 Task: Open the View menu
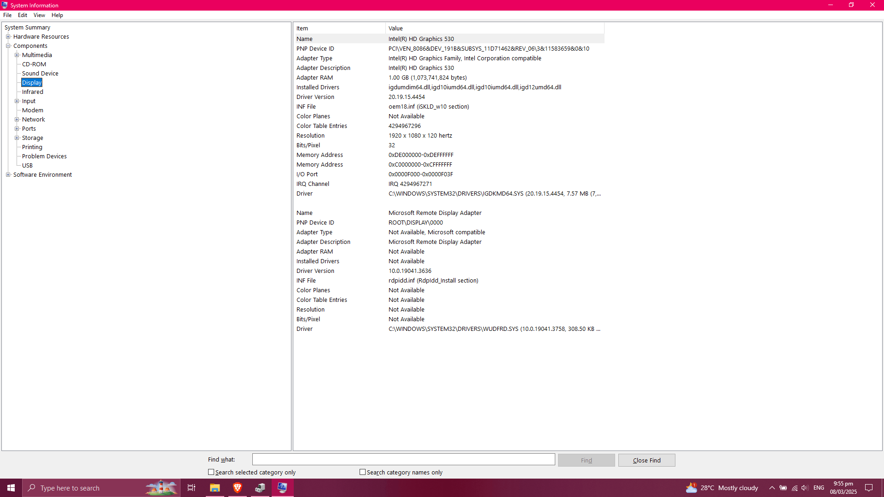39,15
